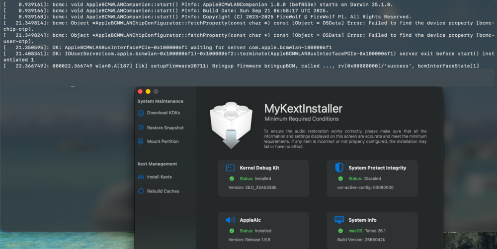Click the Download KDKs sidebar icon

pos(141,113)
